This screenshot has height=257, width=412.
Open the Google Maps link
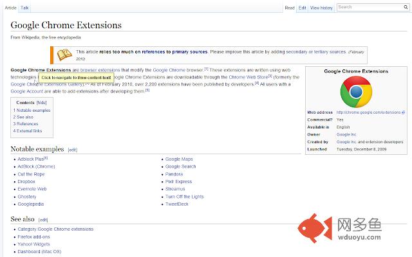point(179,159)
